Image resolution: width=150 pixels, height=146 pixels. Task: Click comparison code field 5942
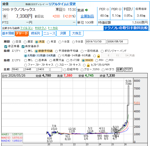pos(18,70)
